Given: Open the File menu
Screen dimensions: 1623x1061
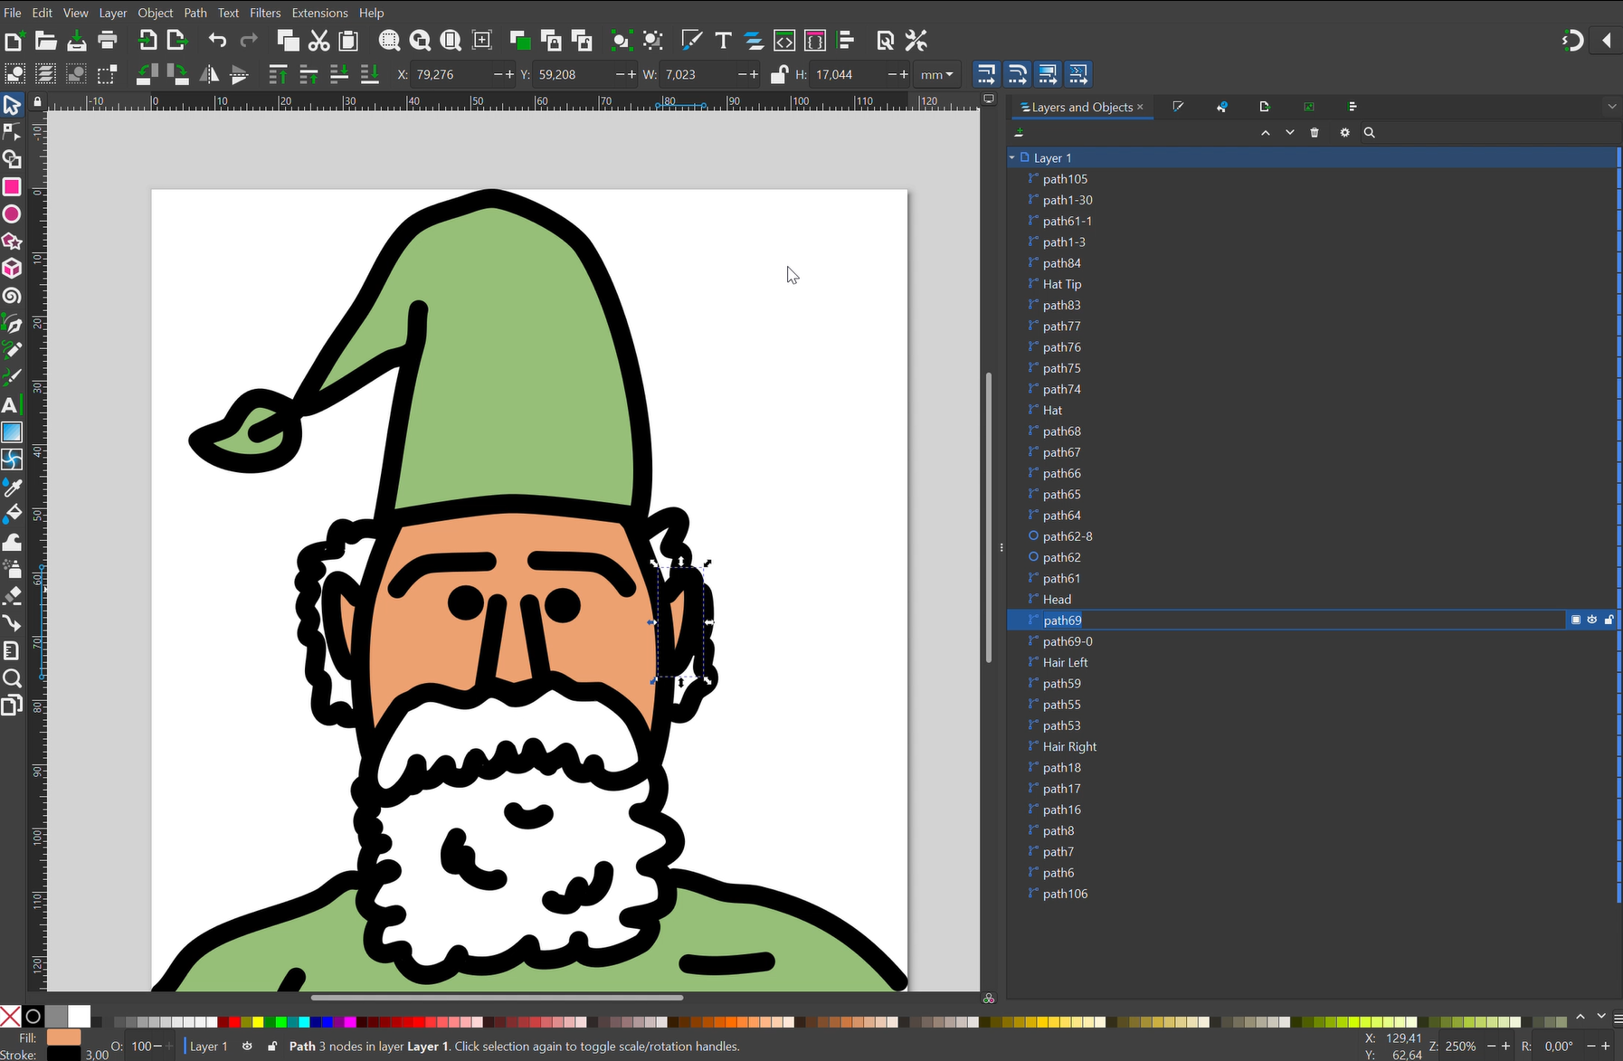Looking at the screenshot, I should pyautogui.click(x=13, y=13).
